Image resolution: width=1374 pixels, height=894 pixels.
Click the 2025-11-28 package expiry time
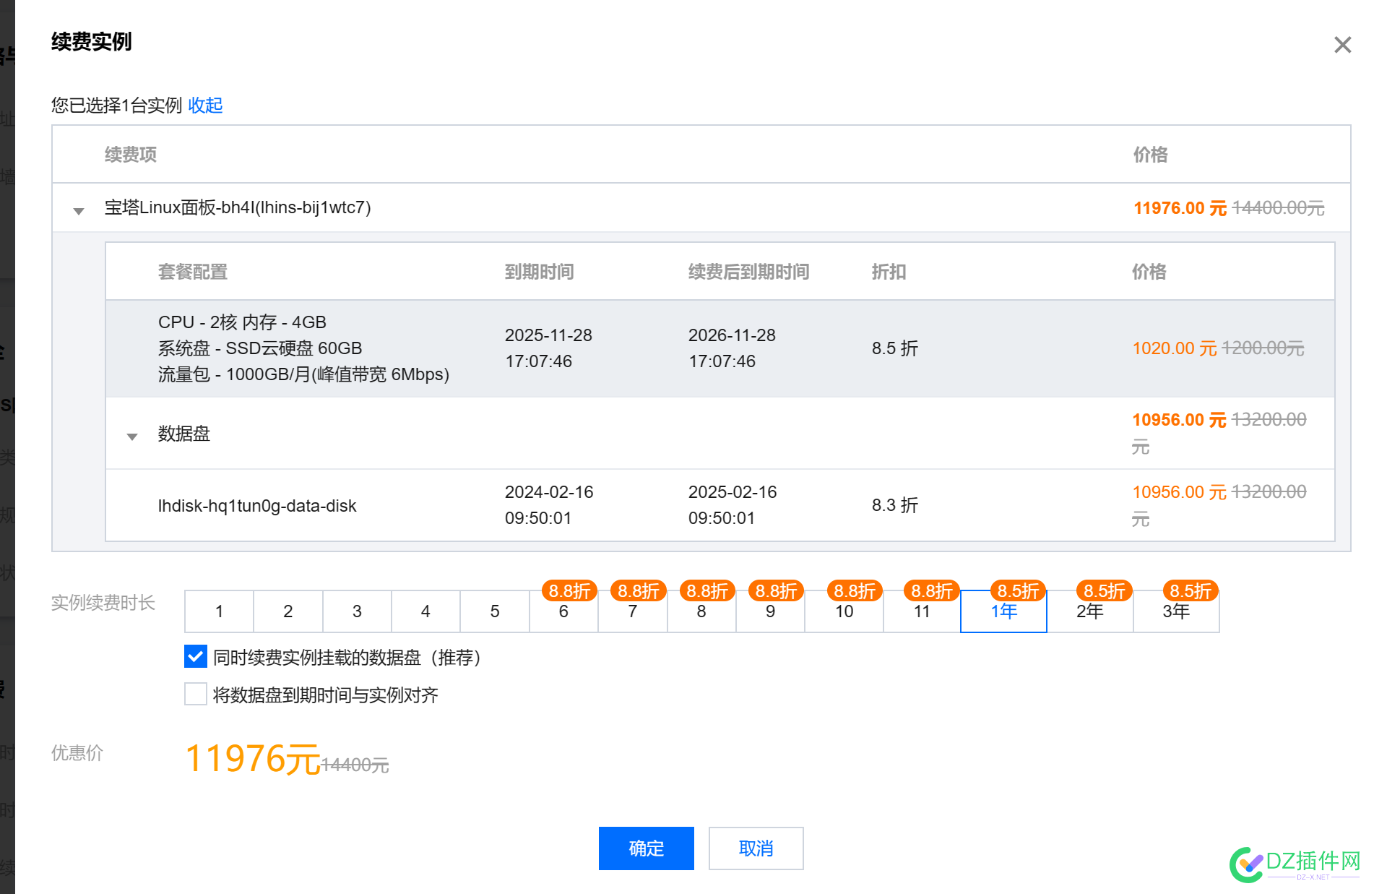pos(548,348)
